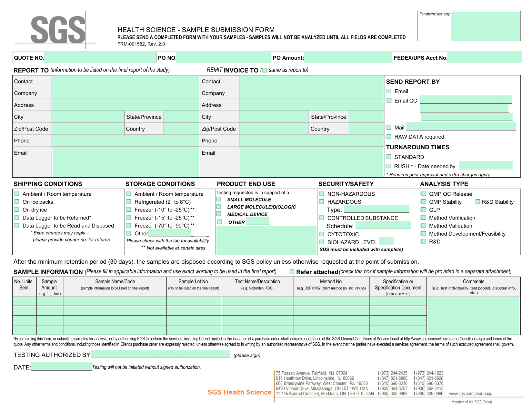Image resolution: width=532 pixels, height=411 pixels.
Task: Click the sample Comments text area
Action: click(x=473, y=316)
